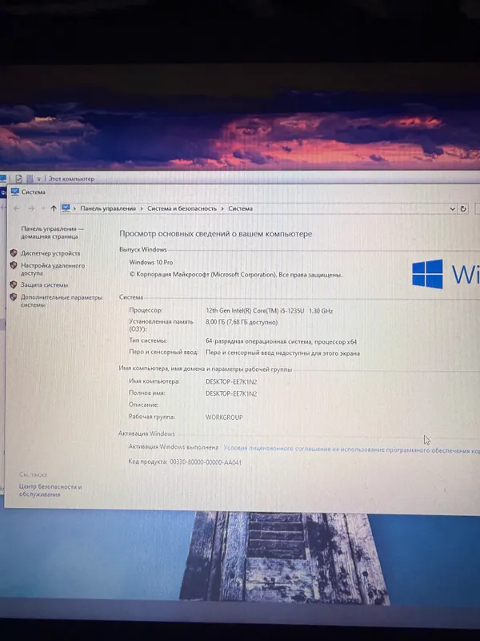The image size is (480, 641).
Task: Click Этот компьютер title text behind Система window
Action: [71, 179]
